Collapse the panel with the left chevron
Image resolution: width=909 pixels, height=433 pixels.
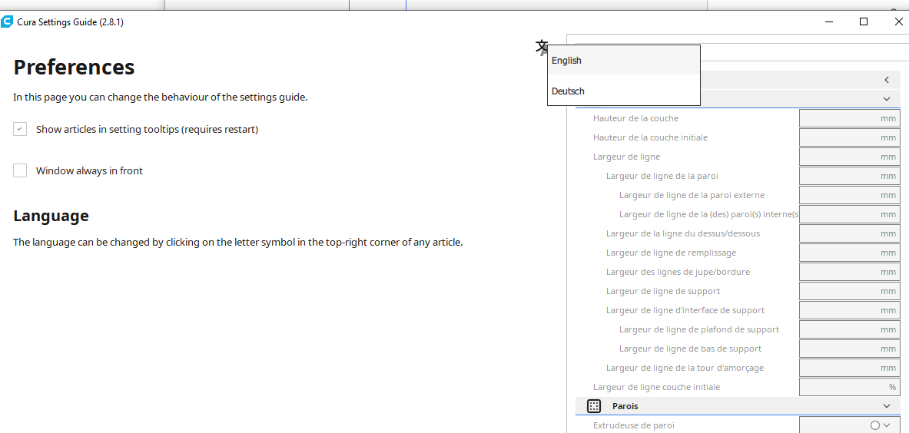coord(887,80)
